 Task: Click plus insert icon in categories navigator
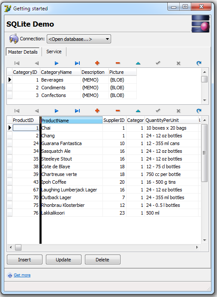[97, 63]
